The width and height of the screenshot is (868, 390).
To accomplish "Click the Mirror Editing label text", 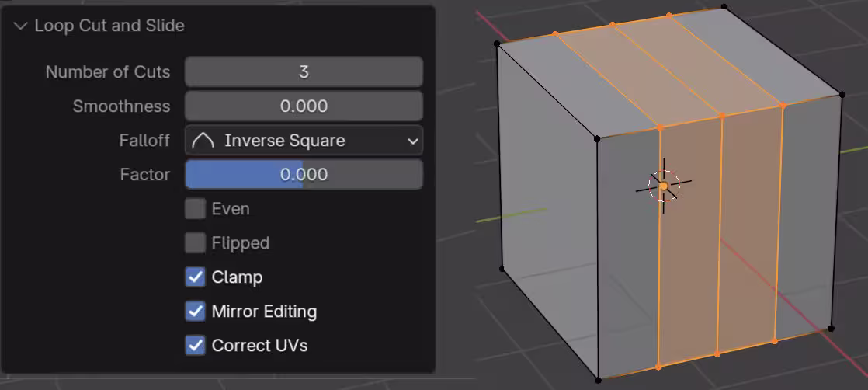I will (264, 312).
